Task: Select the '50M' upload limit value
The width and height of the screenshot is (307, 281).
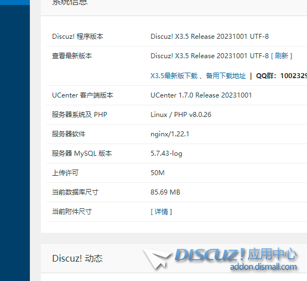Action: (158, 173)
